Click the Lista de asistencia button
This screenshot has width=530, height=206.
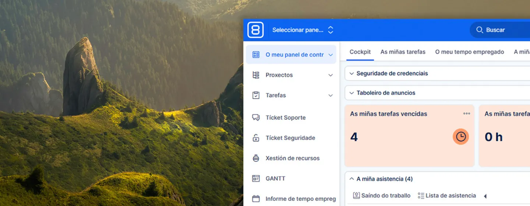(x=447, y=195)
